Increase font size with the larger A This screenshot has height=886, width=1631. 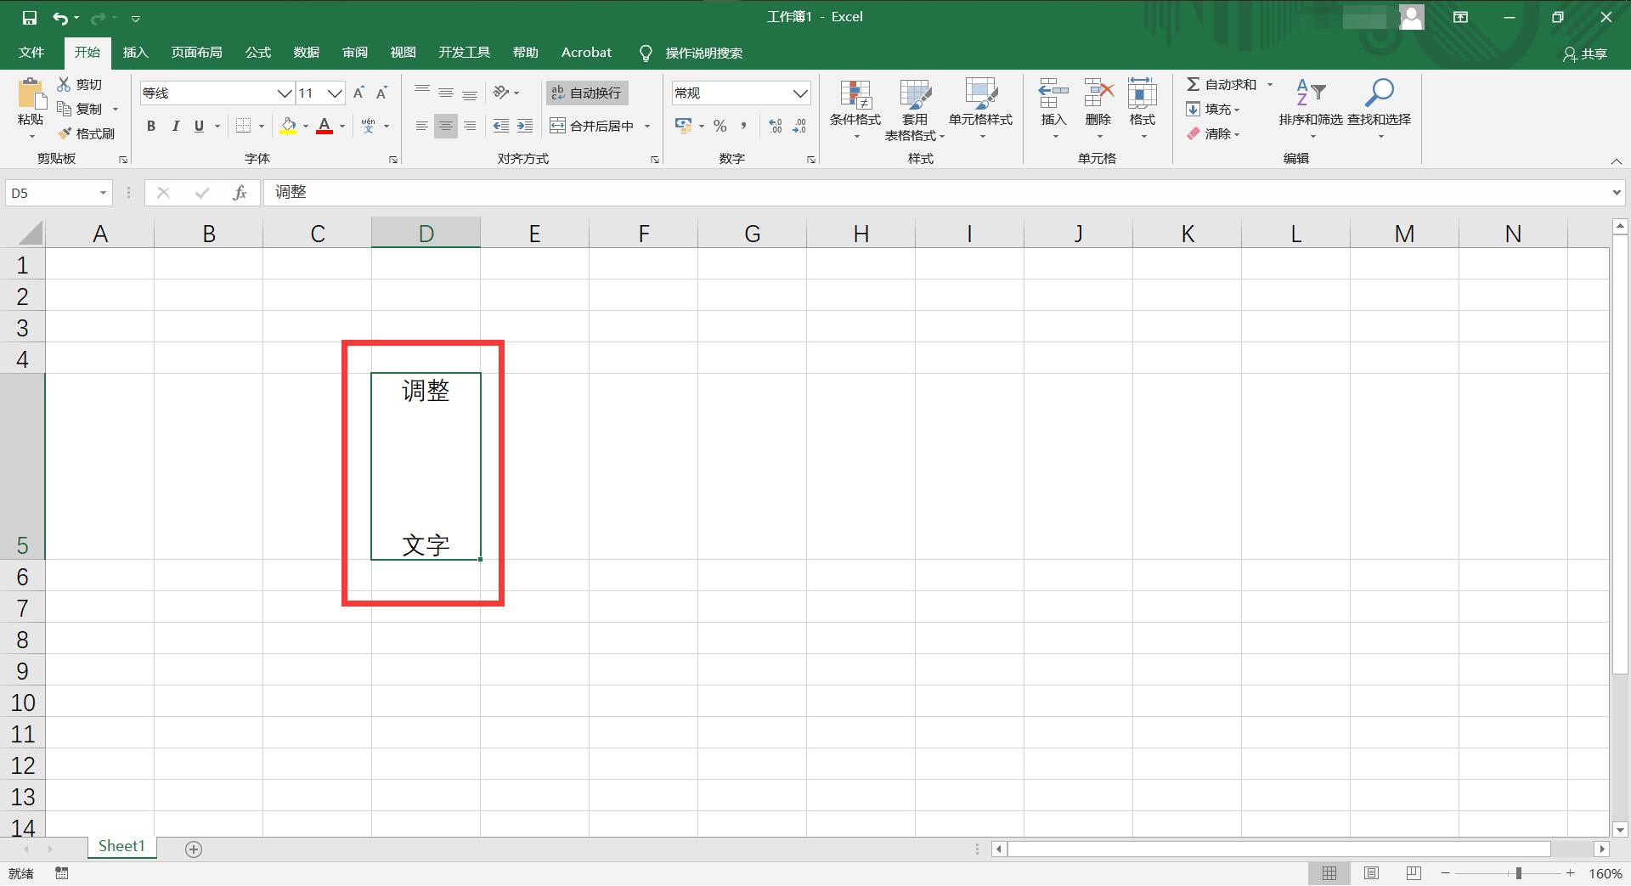tap(358, 93)
